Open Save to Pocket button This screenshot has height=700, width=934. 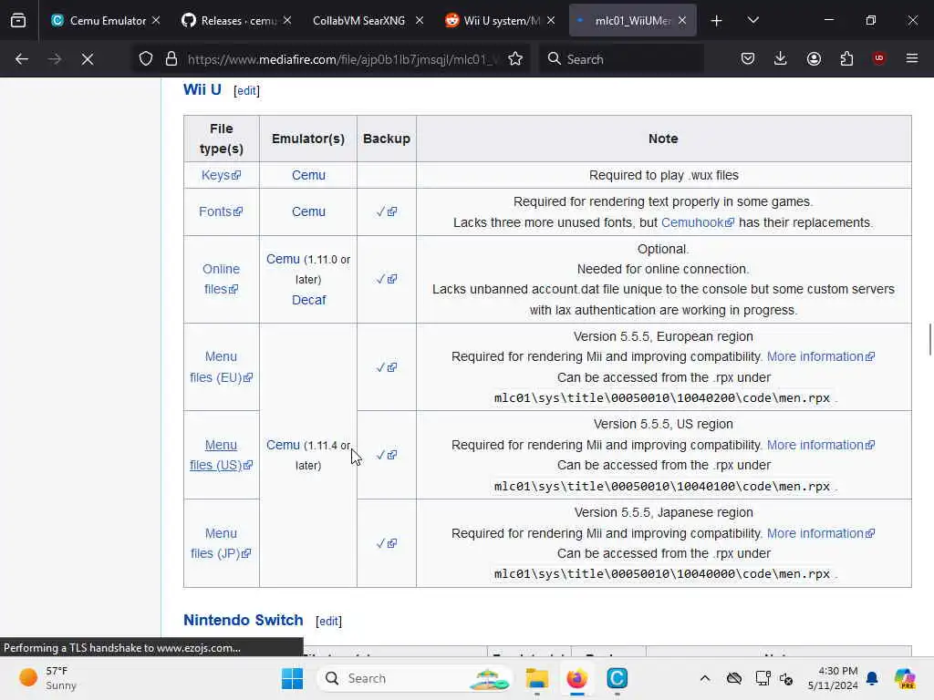(748, 59)
